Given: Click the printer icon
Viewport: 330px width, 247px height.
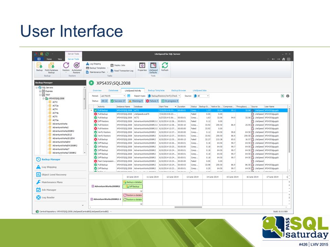Looking at the screenshot, I should pos(288,96).
